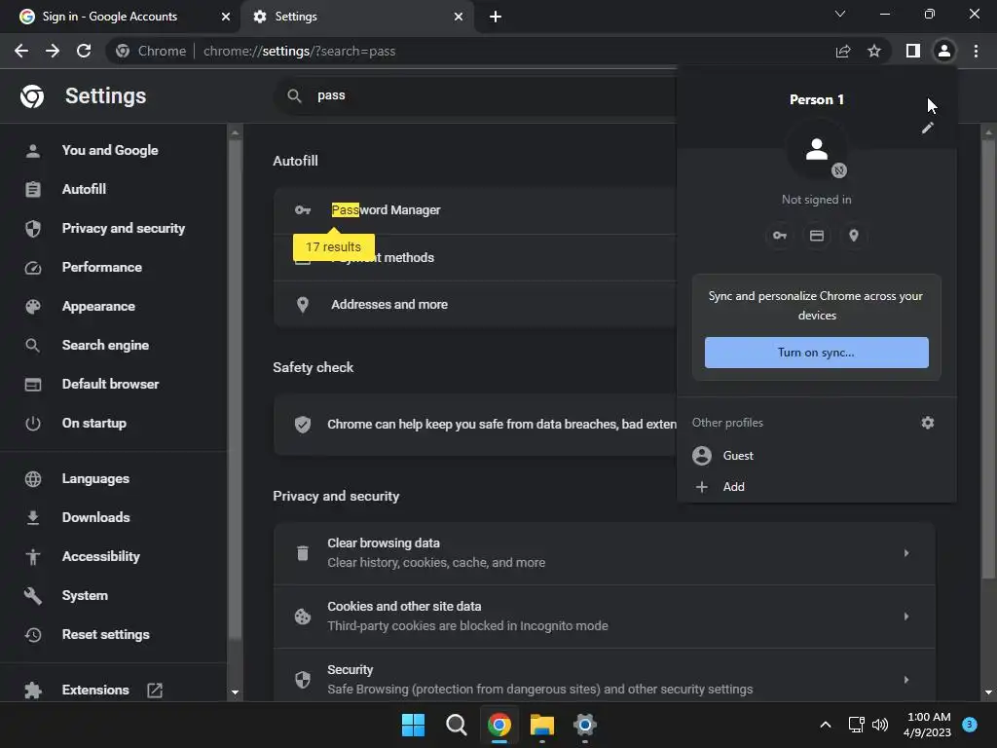Open addresses pin icon in profile popup

coord(854,236)
